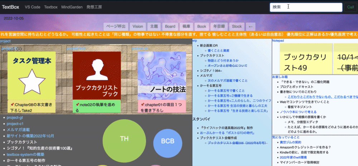This screenshot has width=358, height=166.
Task: Open project-gt in the project list
Action: pyautogui.click(x=15, y=118)
